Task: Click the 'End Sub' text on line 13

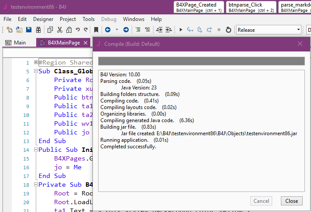Action: (52, 141)
